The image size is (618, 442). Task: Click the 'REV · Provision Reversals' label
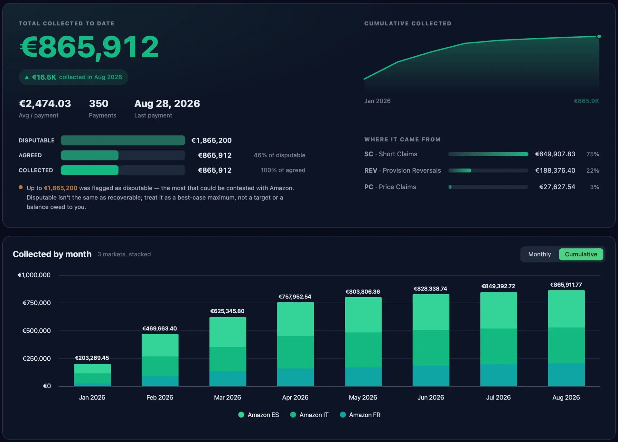403,170
